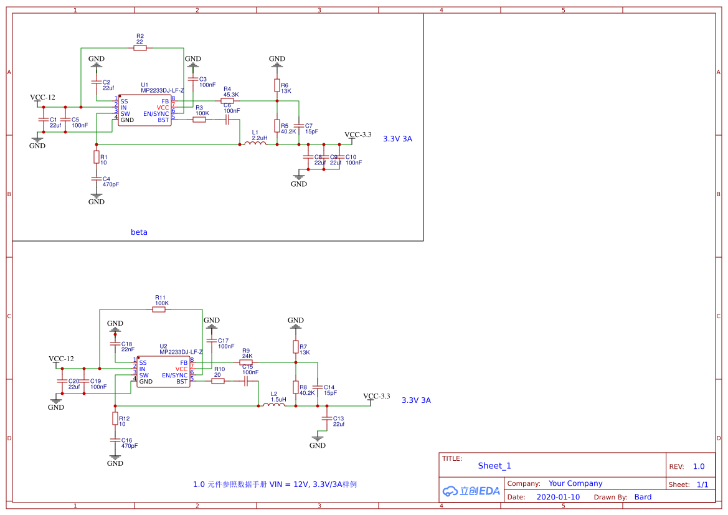Select the sheet number '1/1'
This screenshot has height=515, width=728.
tap(702, 484)
